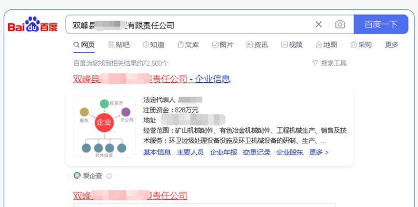Screen dimensions: 418x207
Task: Click the enterprise relationship diagram thumbnail
Action: (x=104, y=127)
